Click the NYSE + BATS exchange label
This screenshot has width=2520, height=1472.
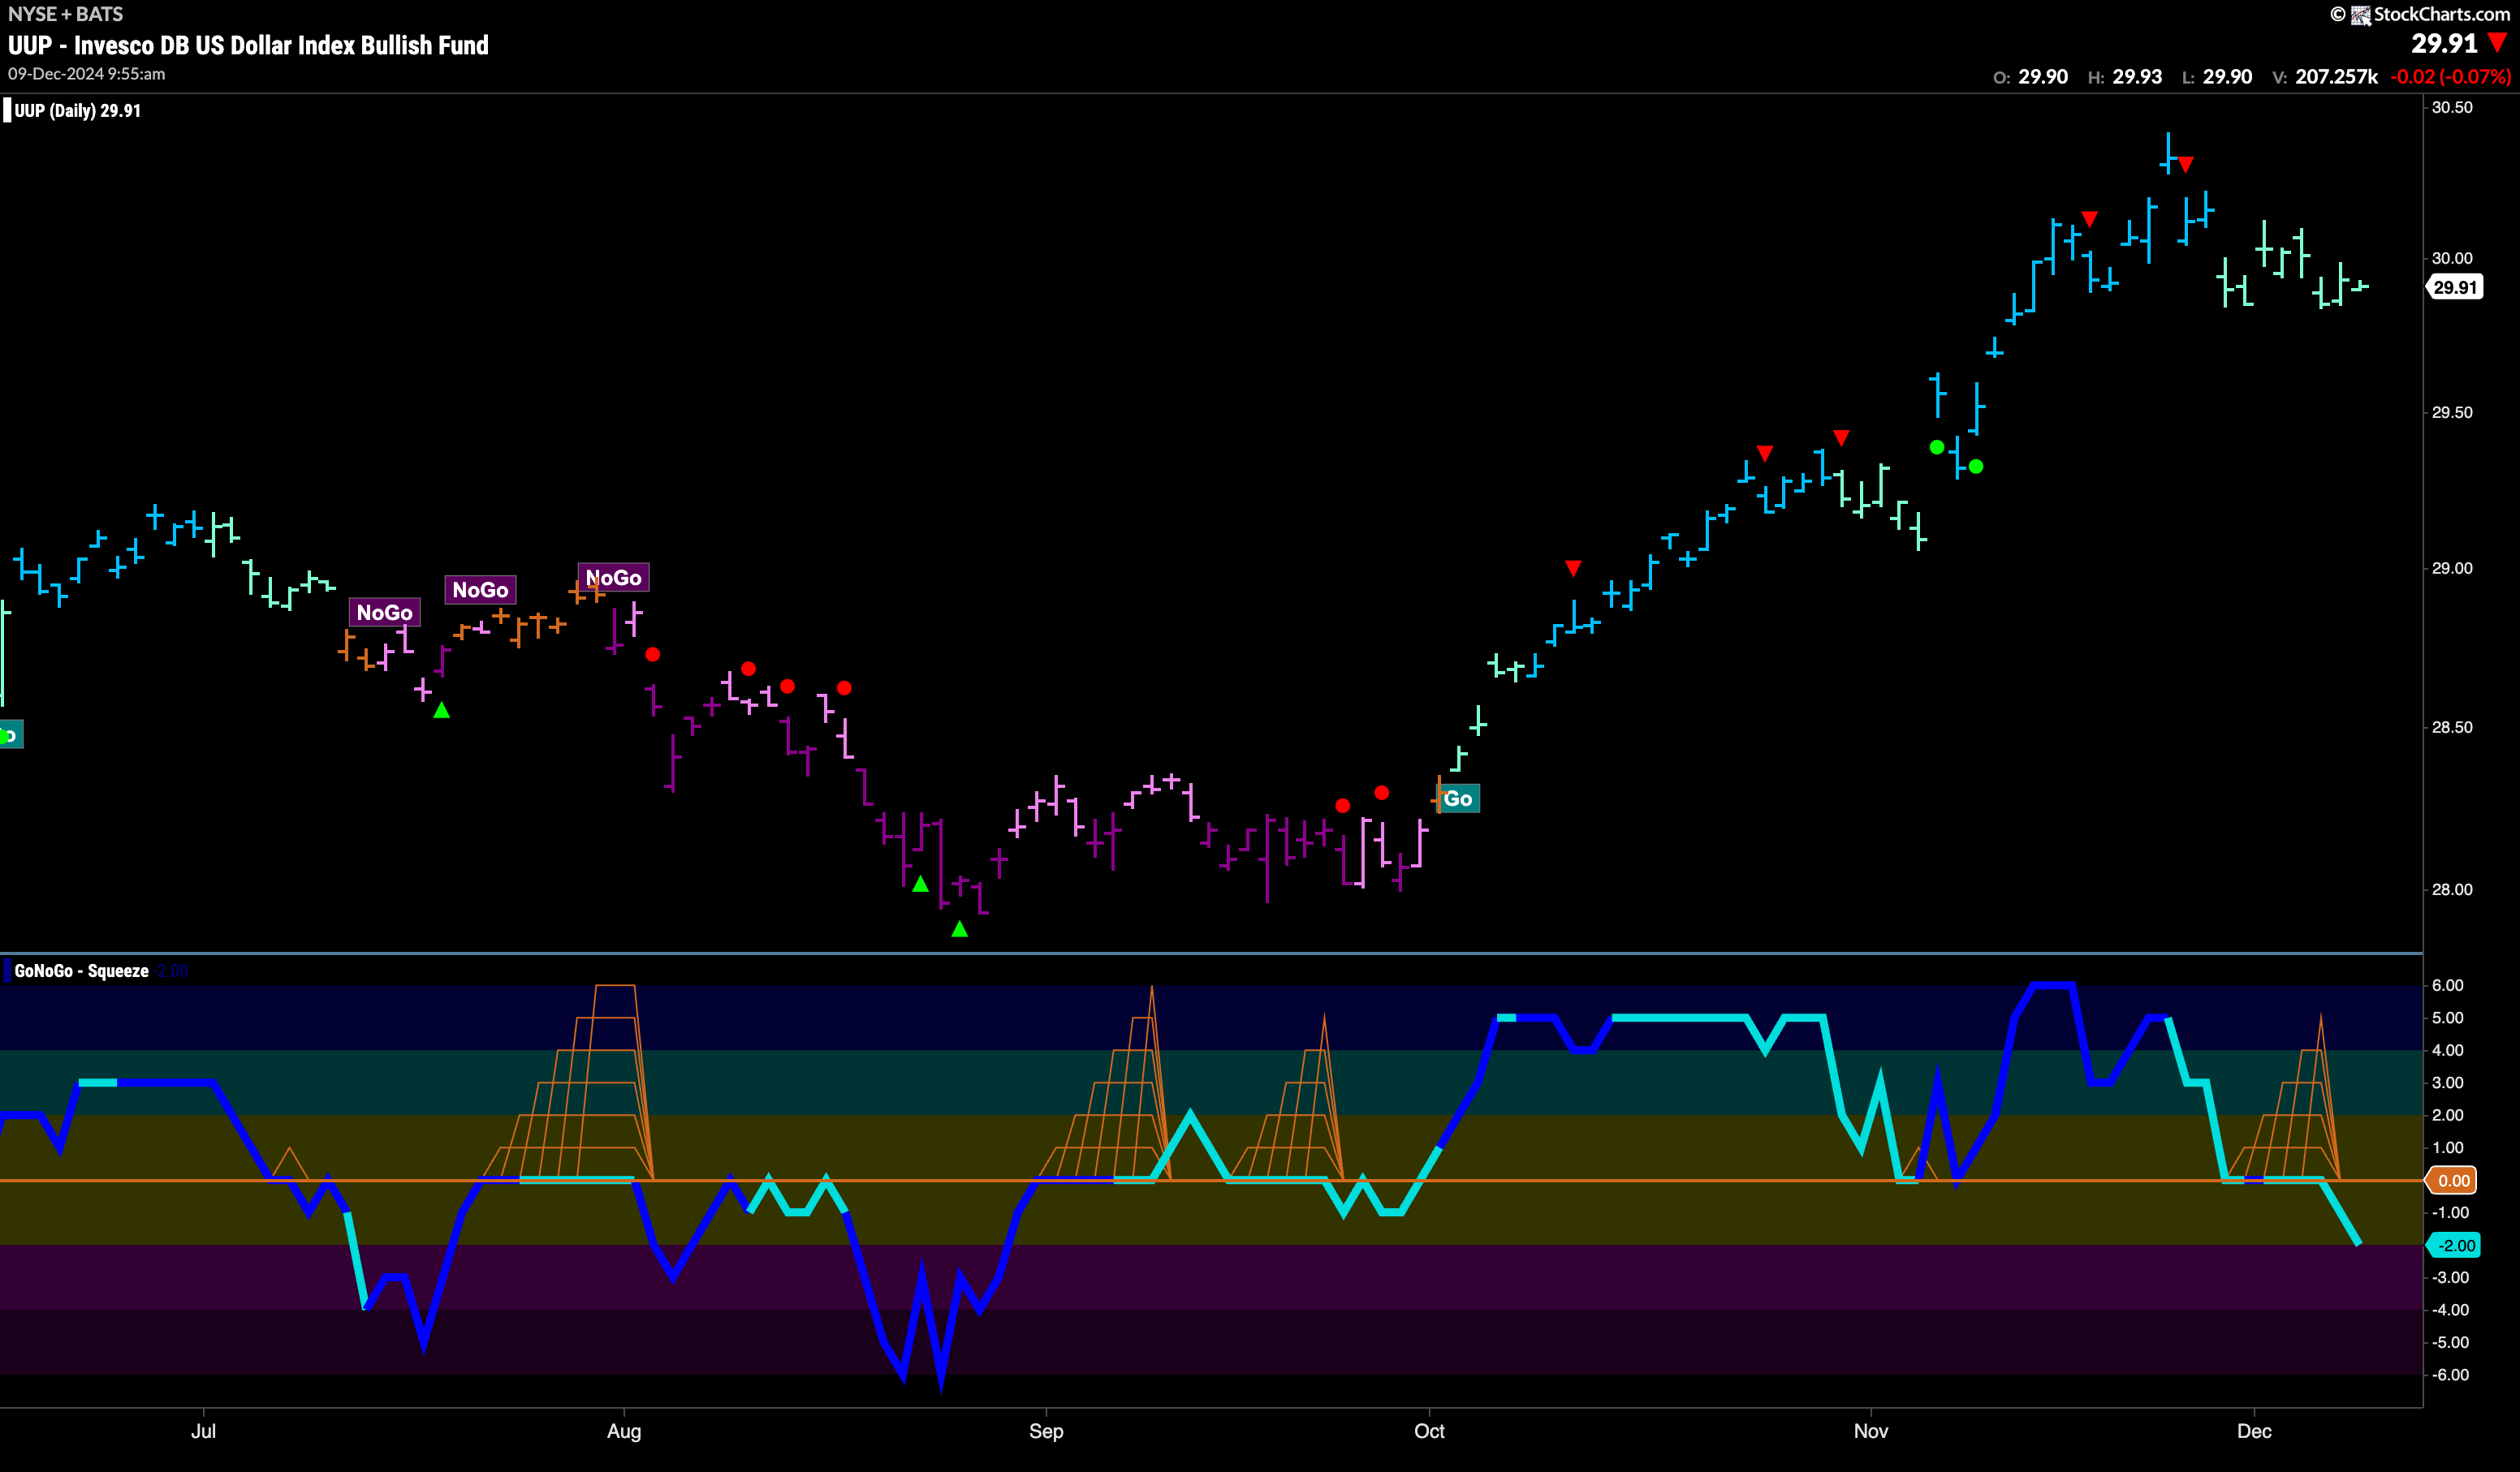coord(65,14)
